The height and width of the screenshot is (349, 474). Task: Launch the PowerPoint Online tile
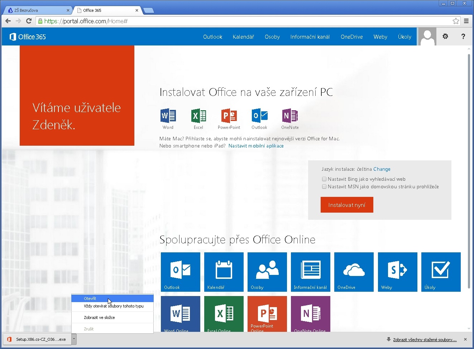coord(267,314)
